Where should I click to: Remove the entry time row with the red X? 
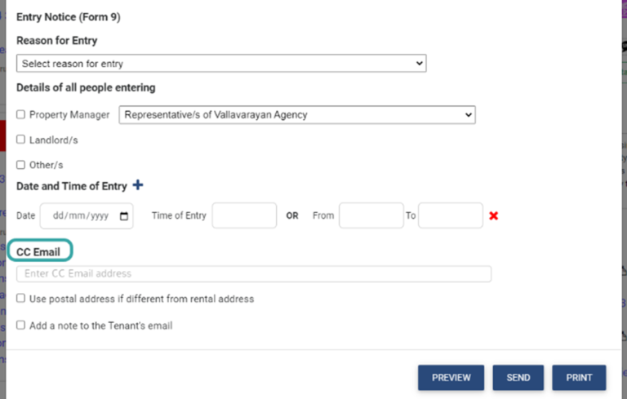point(494,216)
